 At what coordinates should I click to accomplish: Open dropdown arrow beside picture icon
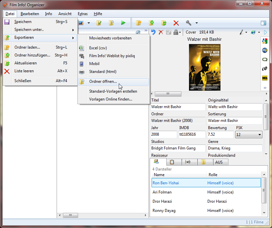click(x=89, y=23)
